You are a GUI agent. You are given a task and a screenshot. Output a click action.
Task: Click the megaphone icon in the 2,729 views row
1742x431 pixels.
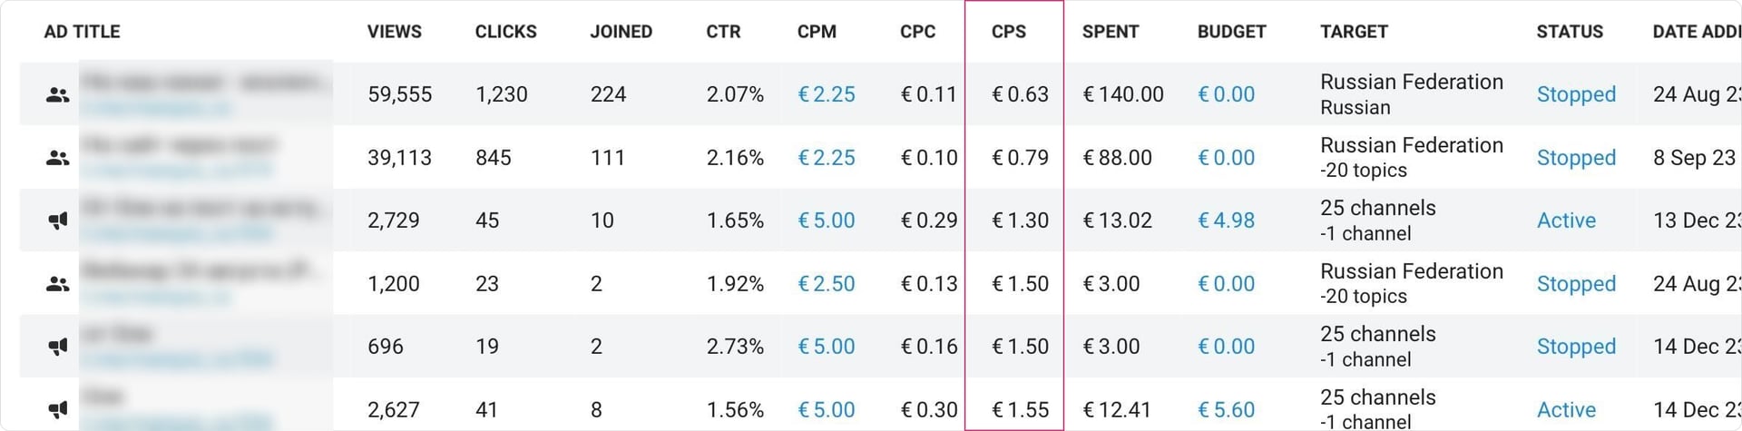[58, 220]
